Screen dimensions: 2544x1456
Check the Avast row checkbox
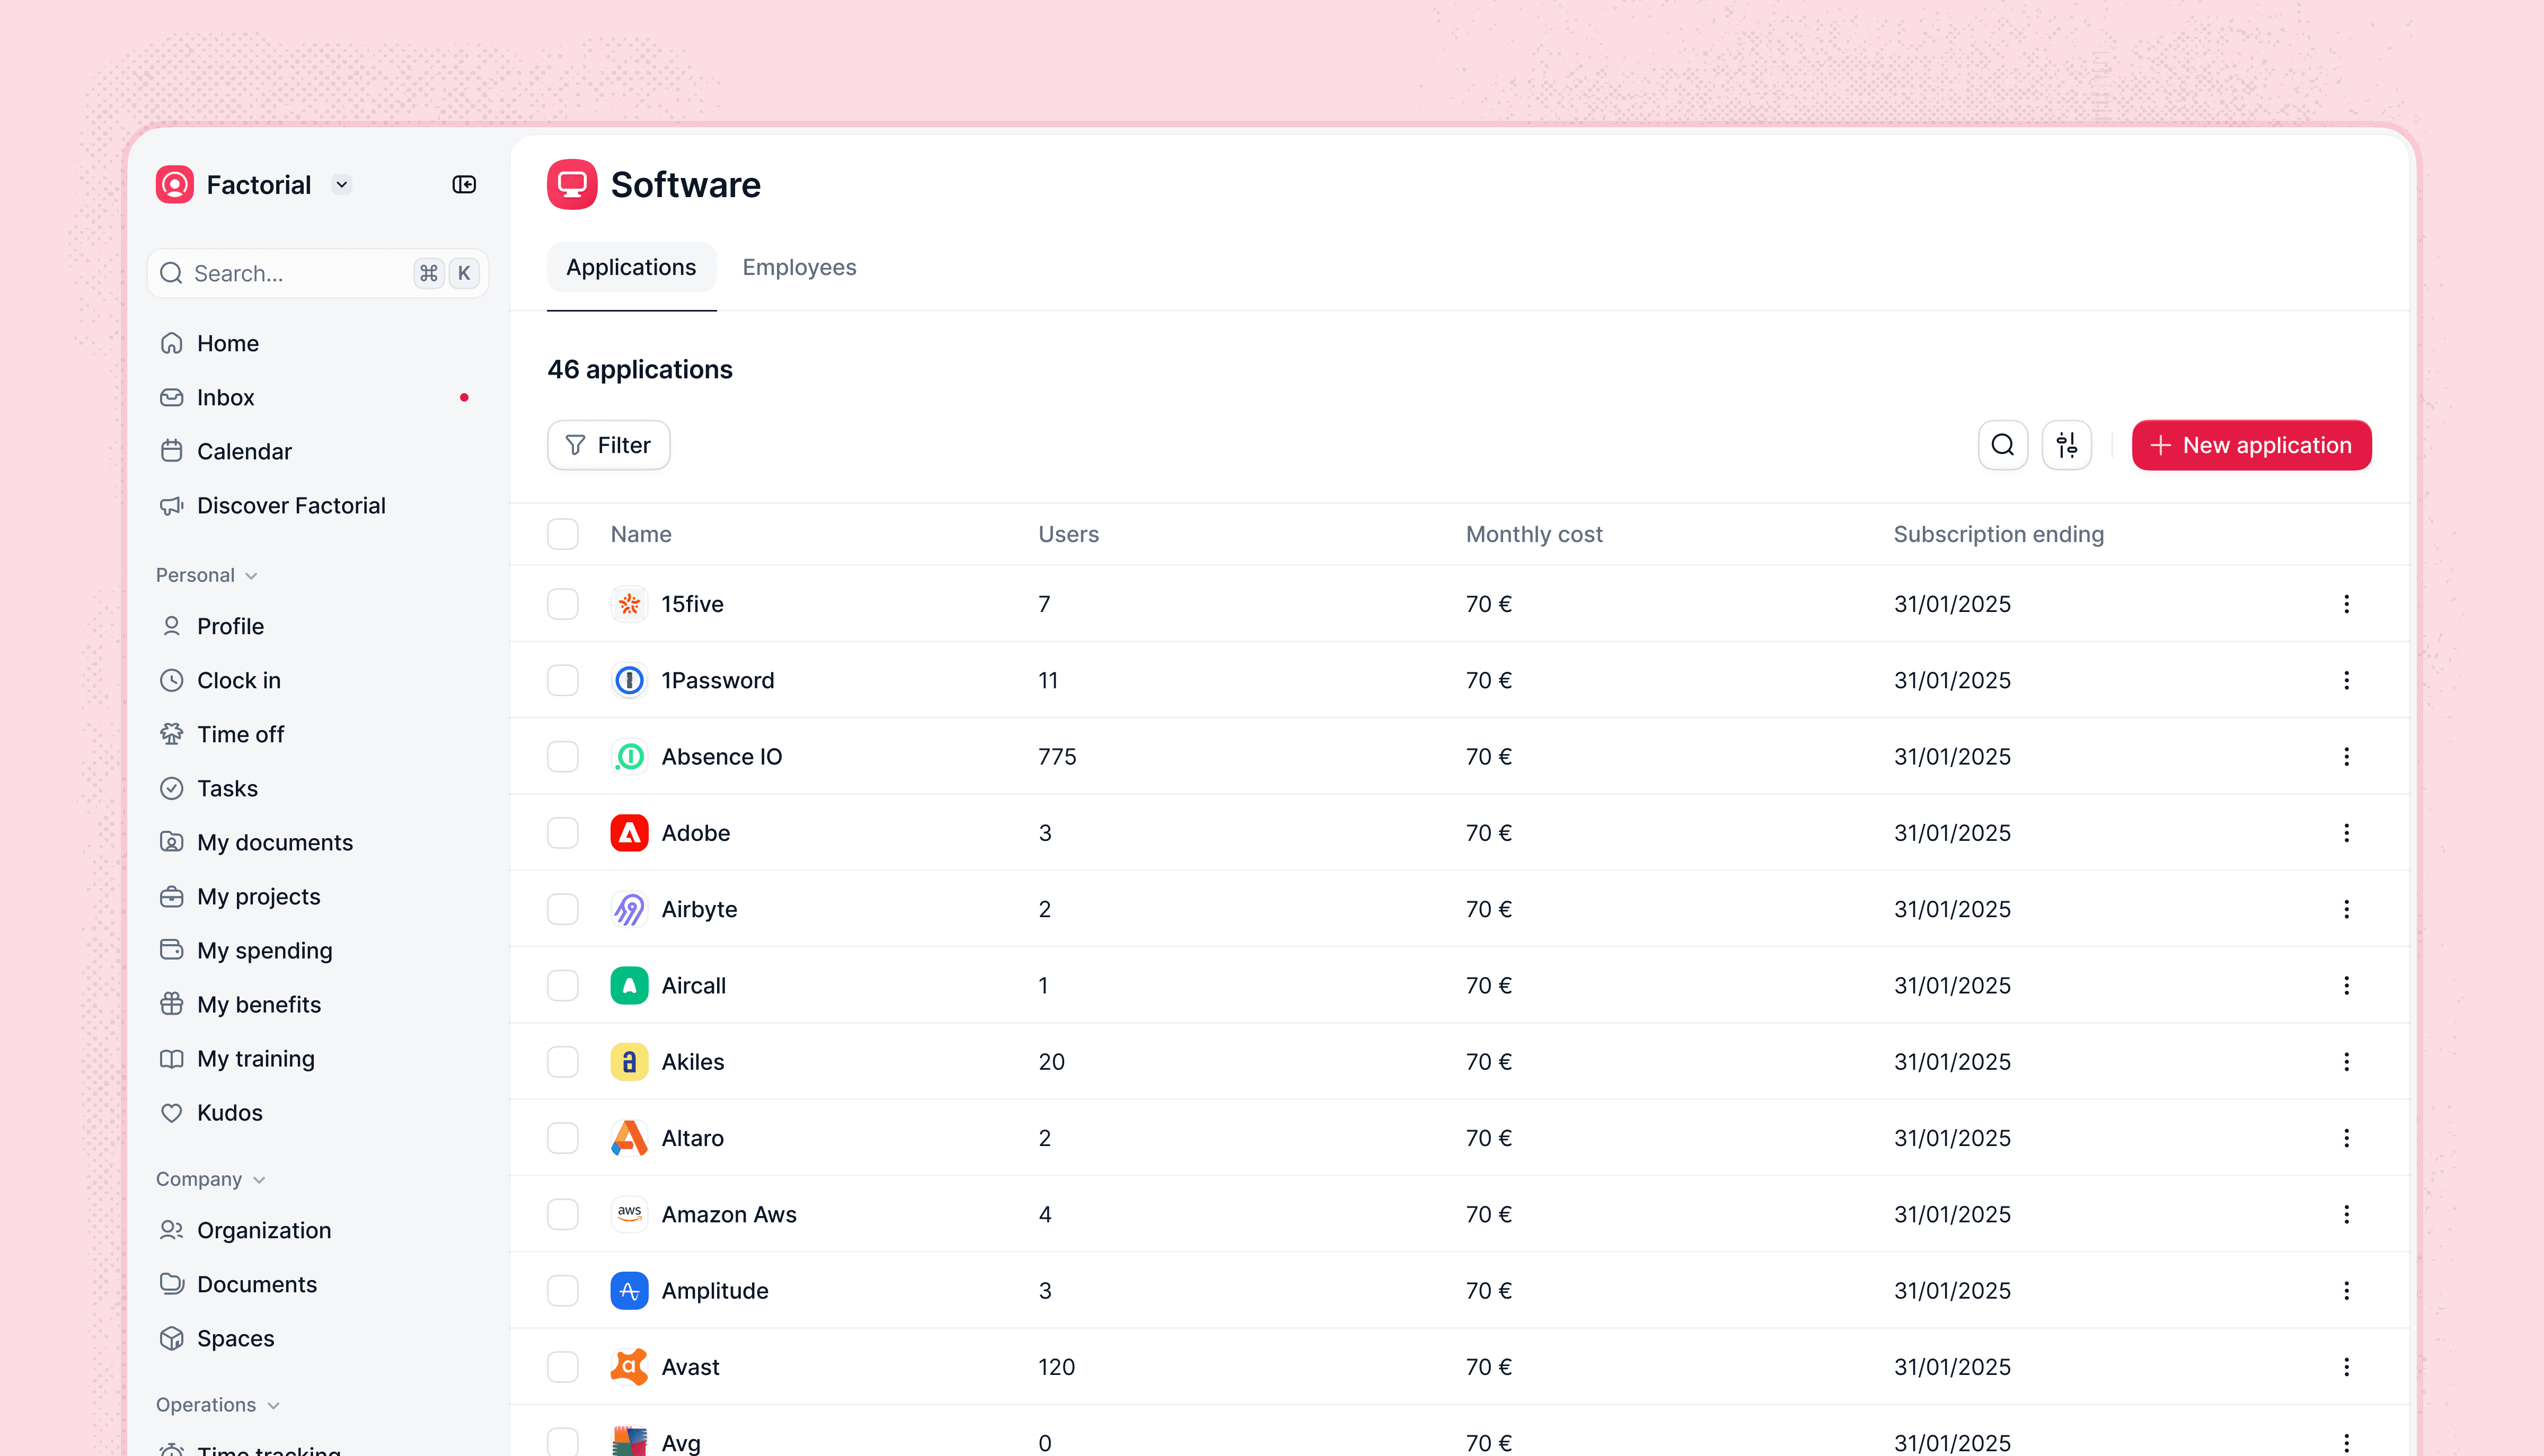563,1367
